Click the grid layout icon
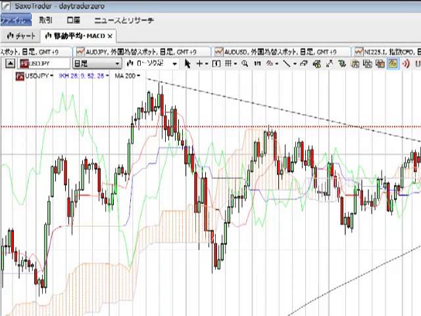 pyautogui.click(x=228, y=64)
